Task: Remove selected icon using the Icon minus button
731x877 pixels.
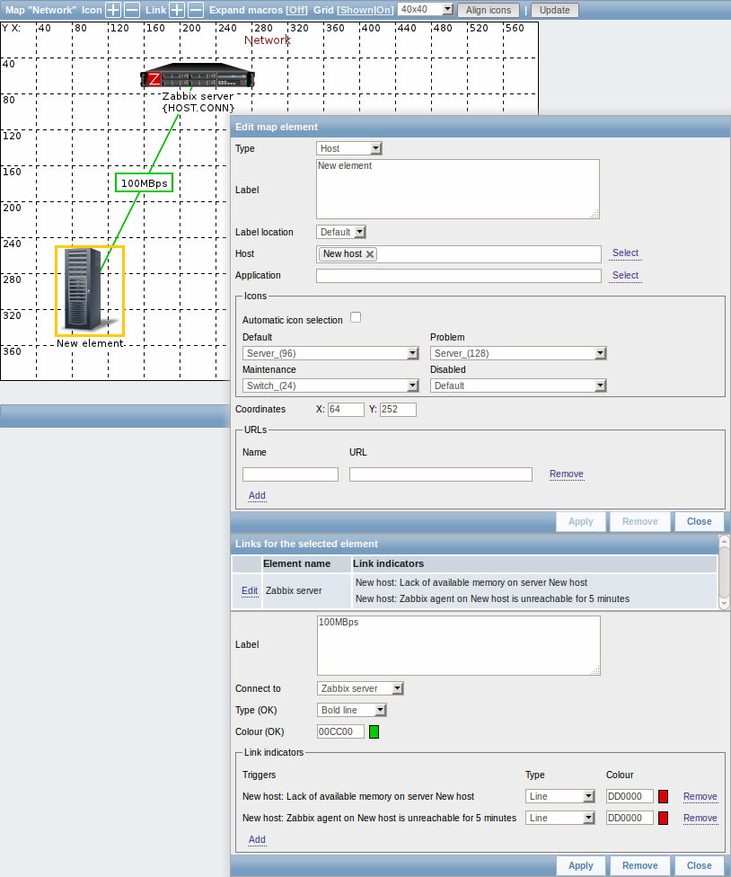Action: click(132, 10)
